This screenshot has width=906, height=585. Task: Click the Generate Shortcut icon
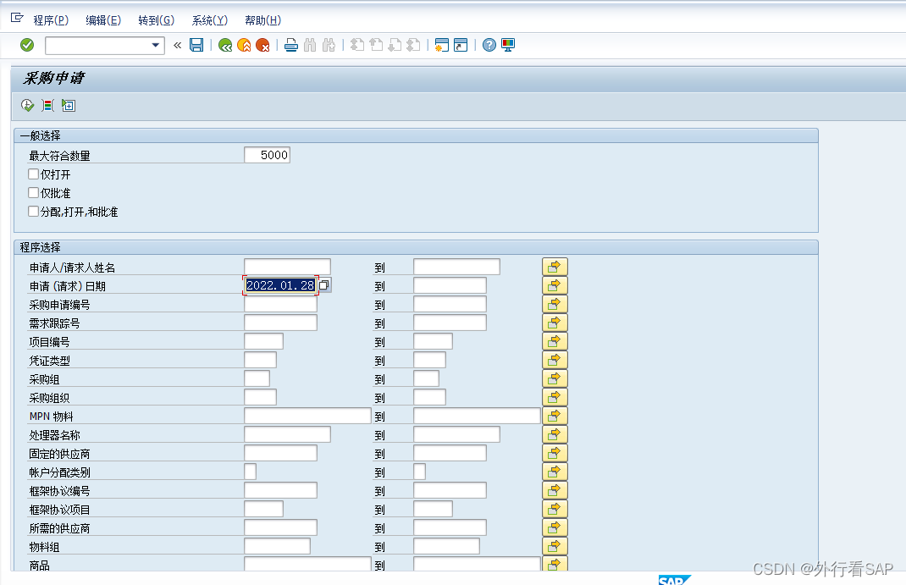click(x=461, y=45)
